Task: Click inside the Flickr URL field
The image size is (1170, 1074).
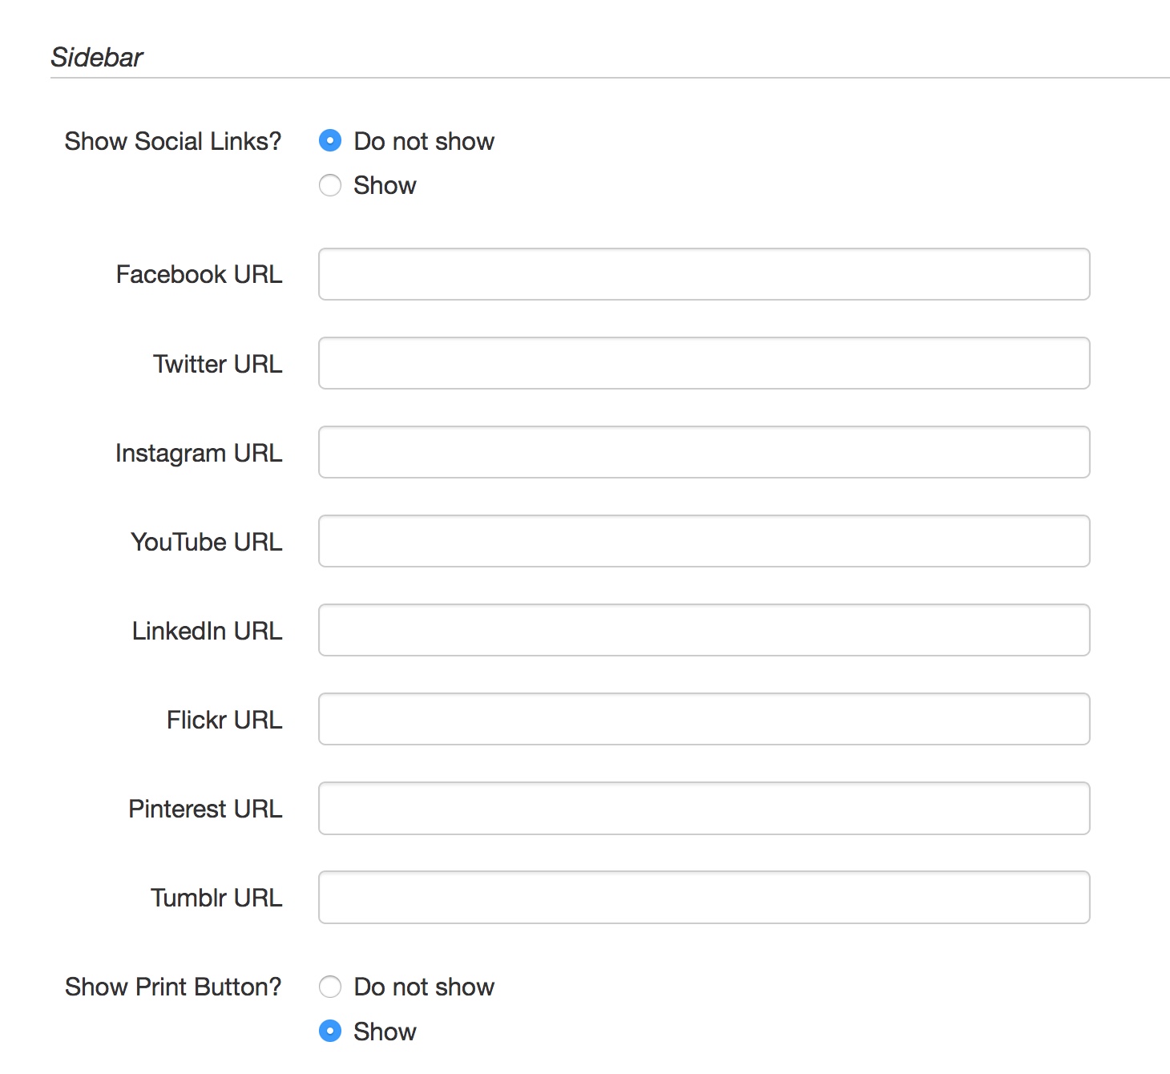Action: 704,719
